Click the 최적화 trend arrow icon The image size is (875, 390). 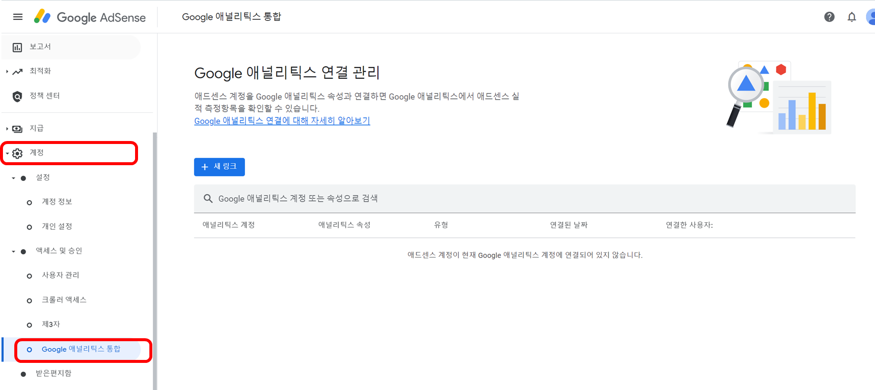tap(18, 71)
